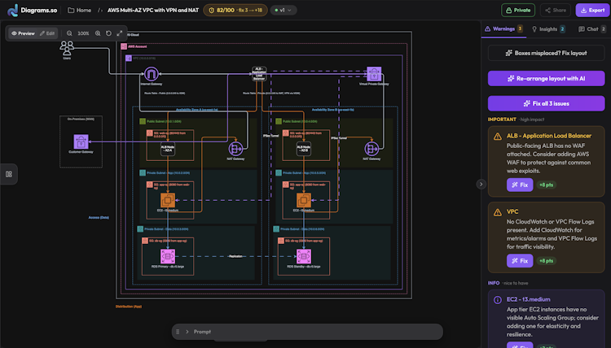611x348 pixels.
Task: Open the Warnings tab
Action: (x=503, y=28)
